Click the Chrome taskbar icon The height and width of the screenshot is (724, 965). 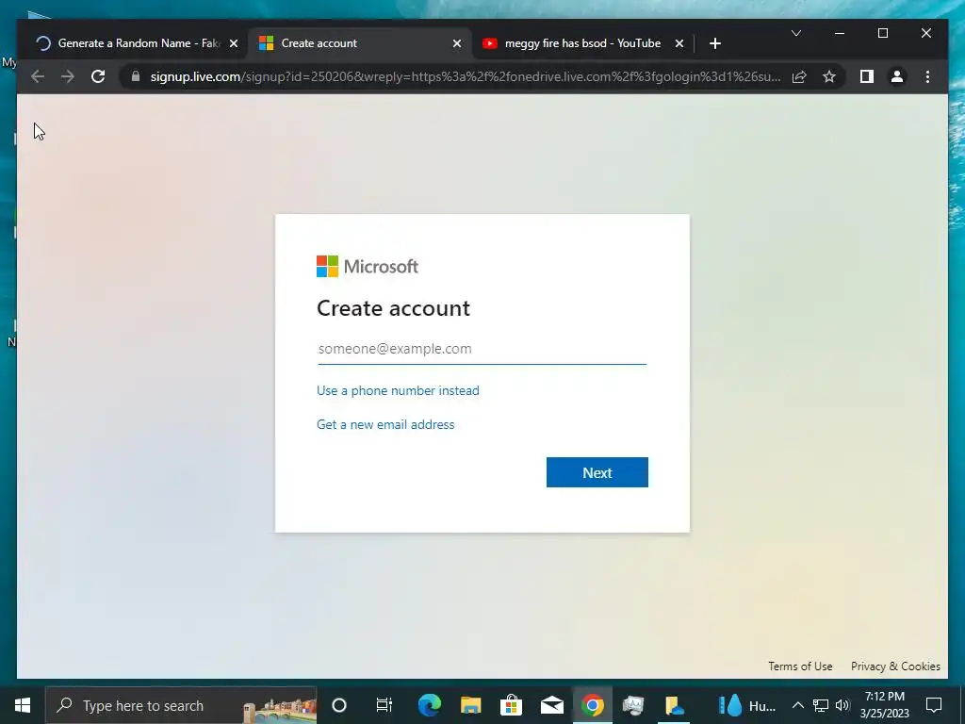(593, 705)
